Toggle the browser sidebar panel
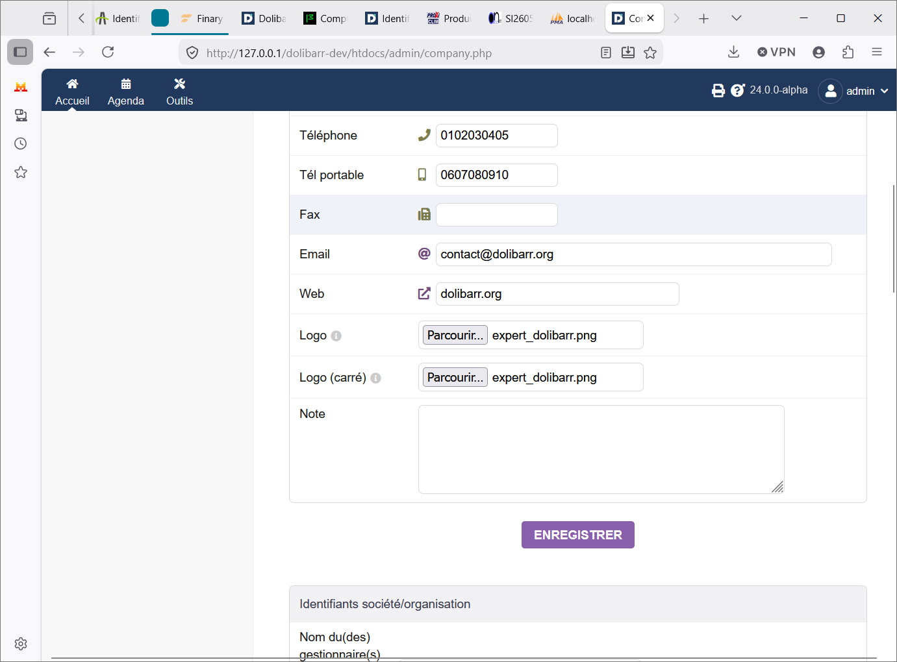The height and width of the screenshot is (662, 897). [20, 52]
